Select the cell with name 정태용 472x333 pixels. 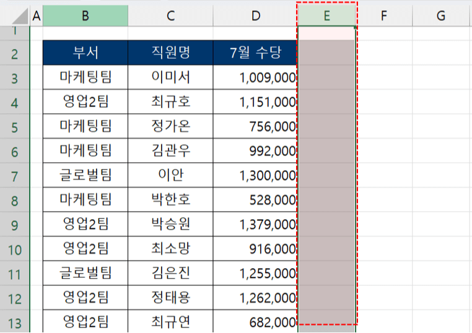[170, 298]
